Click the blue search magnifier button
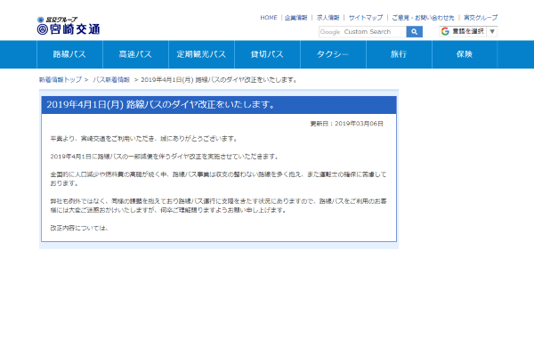This screenshot has height=356, width=534. point(414,32)
